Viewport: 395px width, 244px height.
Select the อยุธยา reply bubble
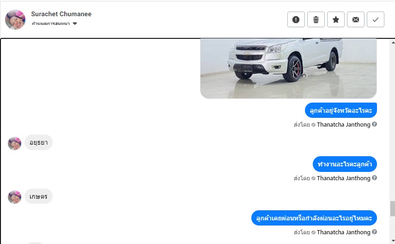pos(38,142)
